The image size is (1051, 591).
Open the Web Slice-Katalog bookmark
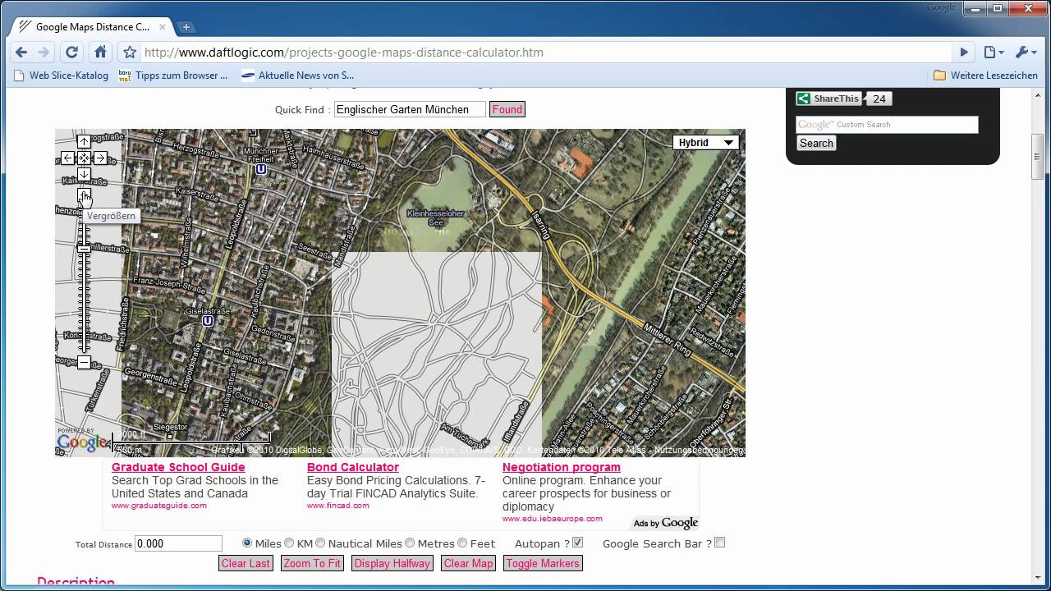(62, 76)
